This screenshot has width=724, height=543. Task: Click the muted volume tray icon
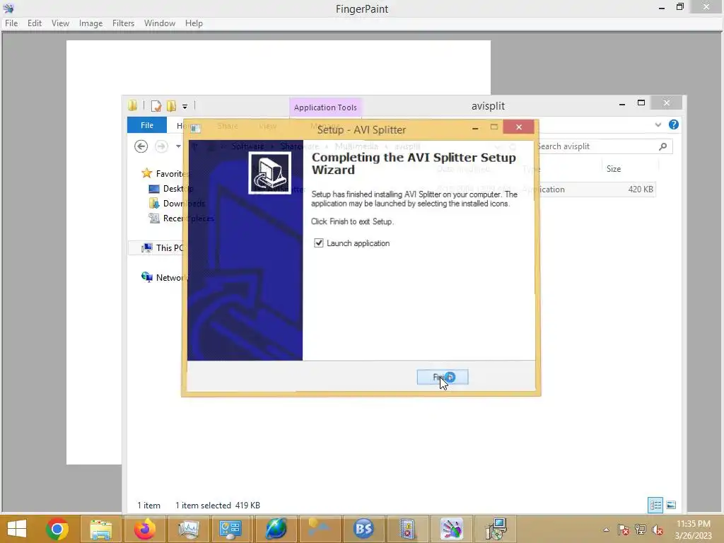tap(658, 530)
